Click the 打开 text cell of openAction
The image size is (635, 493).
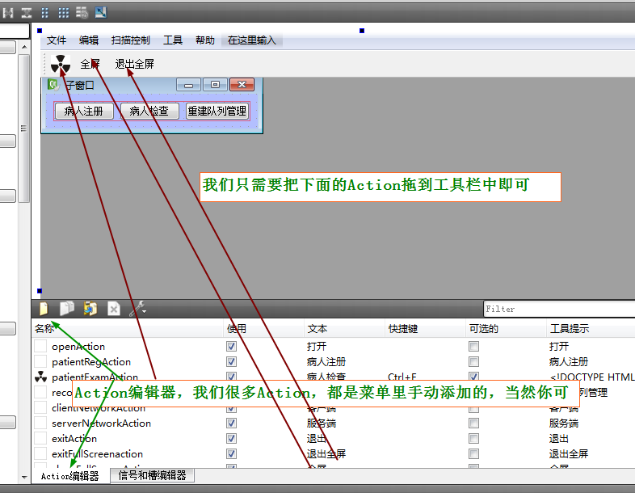[317, 347]
